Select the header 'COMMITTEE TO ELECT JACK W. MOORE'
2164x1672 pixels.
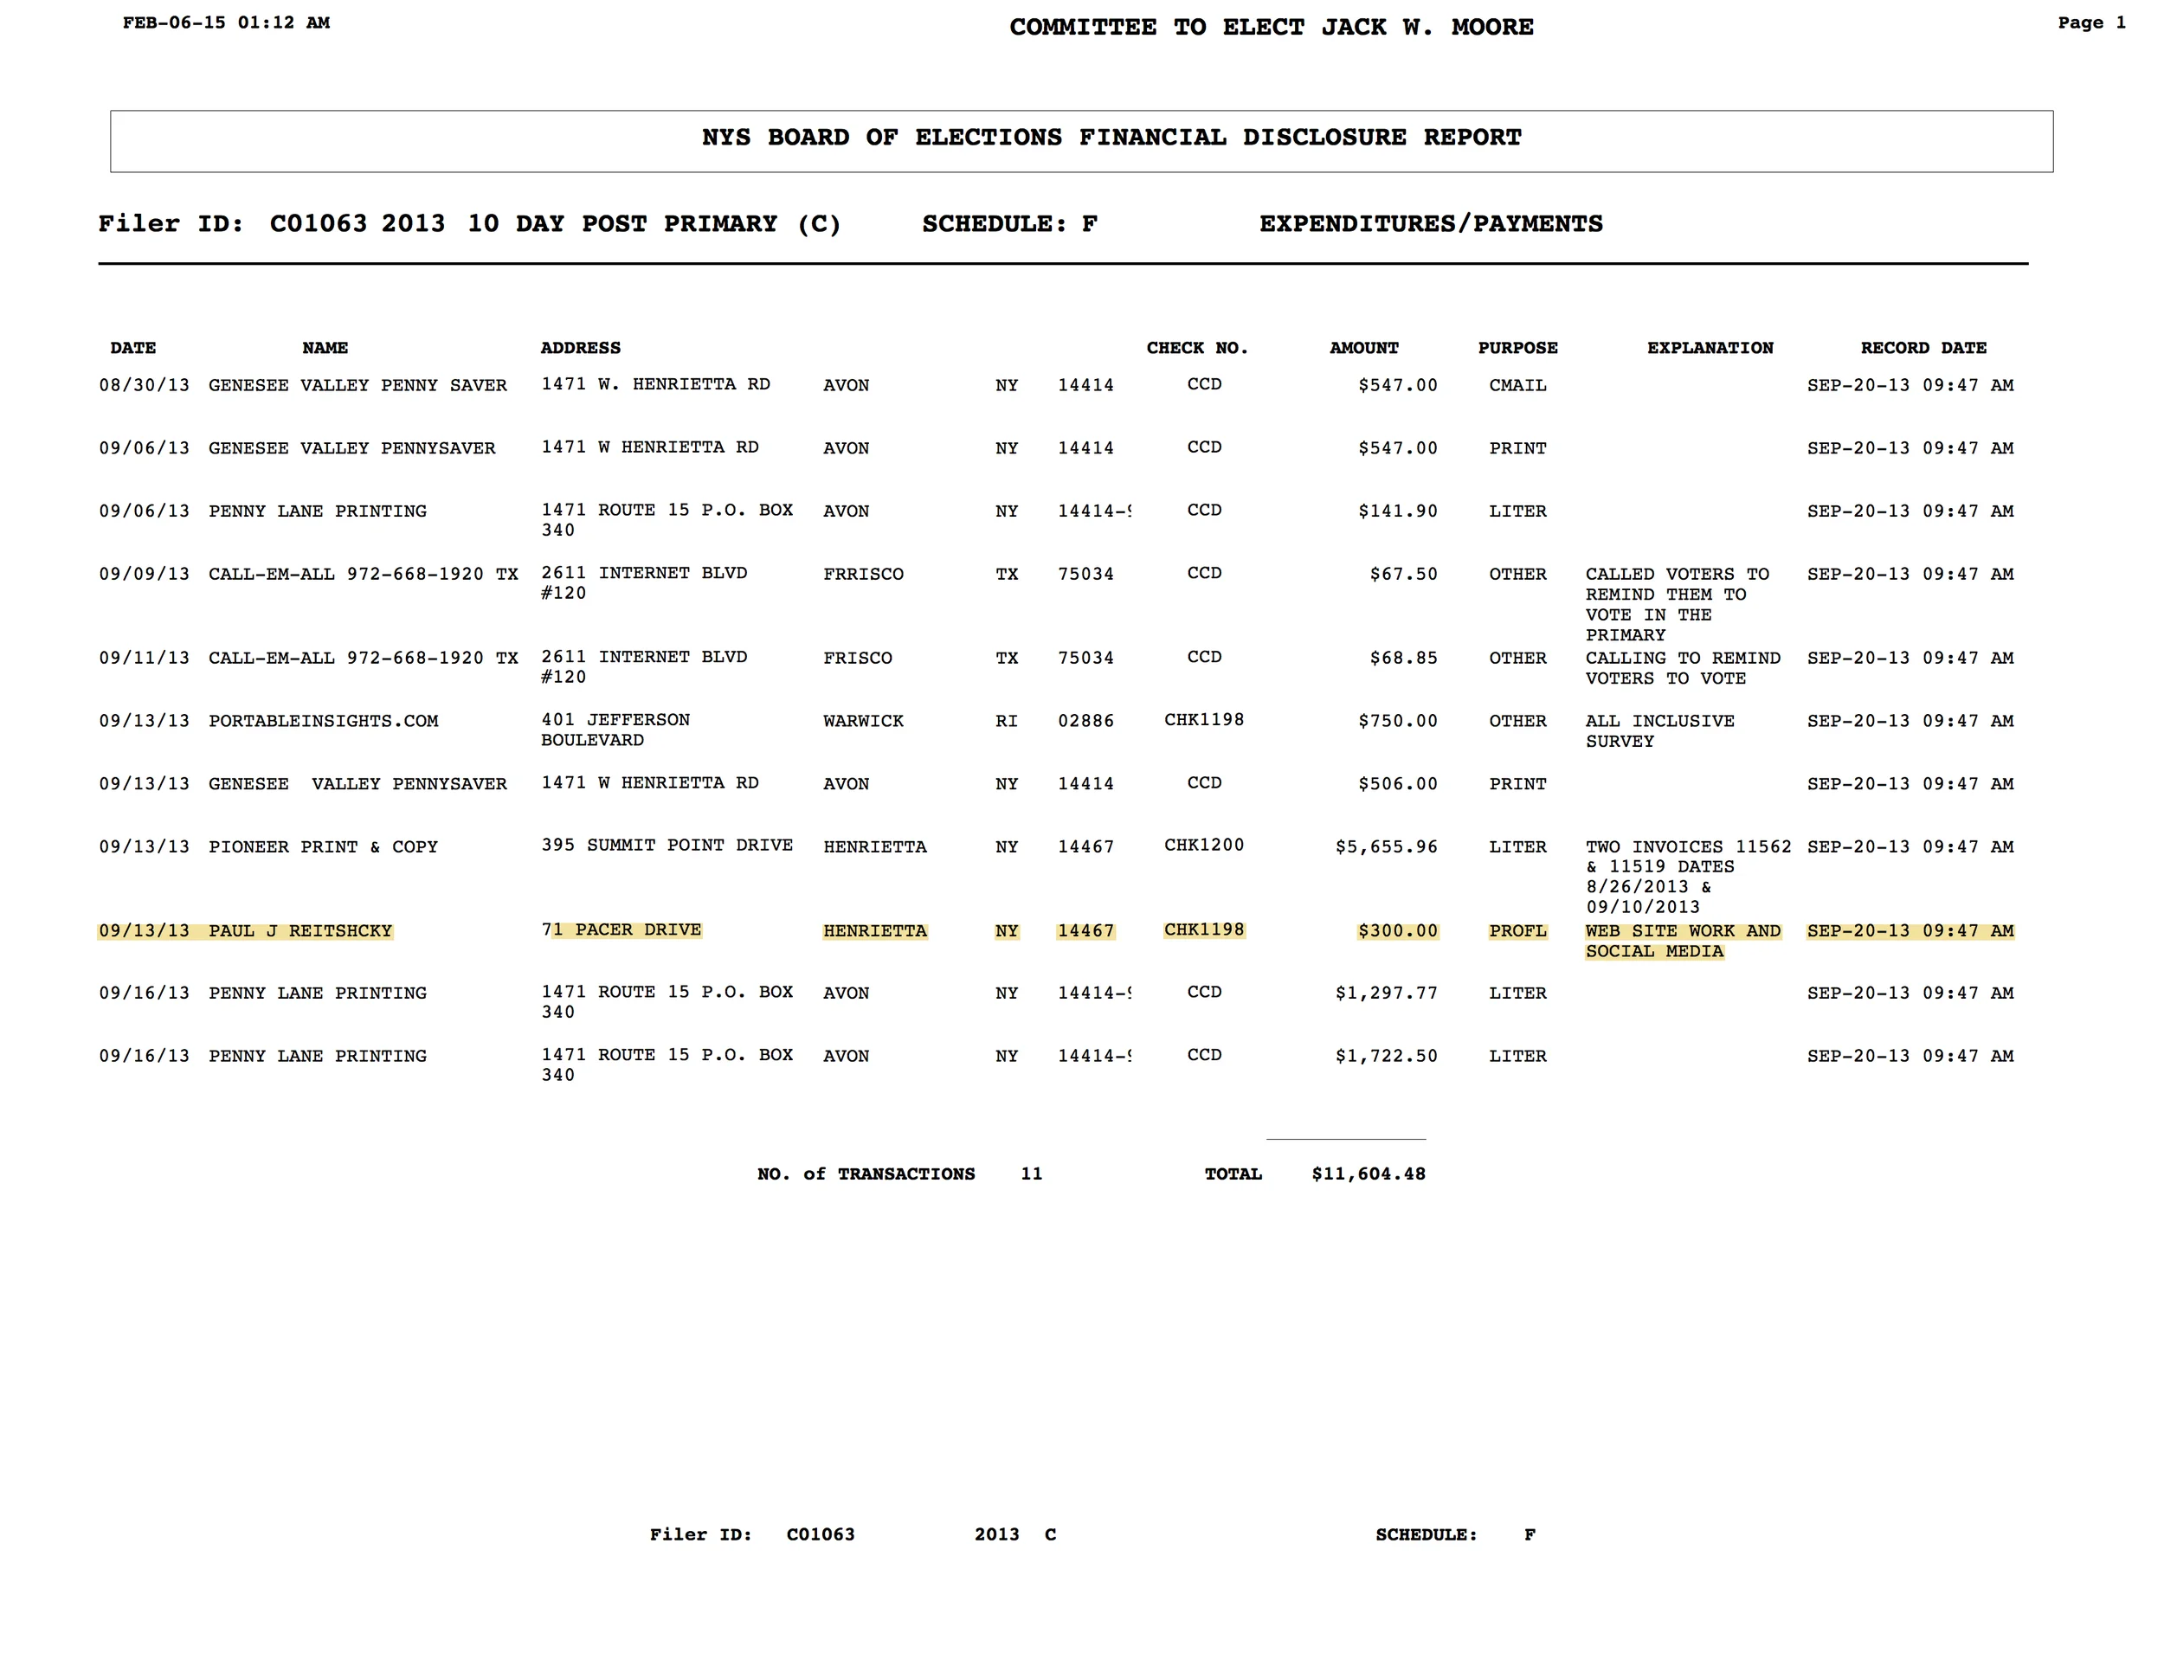(1272, 28)
